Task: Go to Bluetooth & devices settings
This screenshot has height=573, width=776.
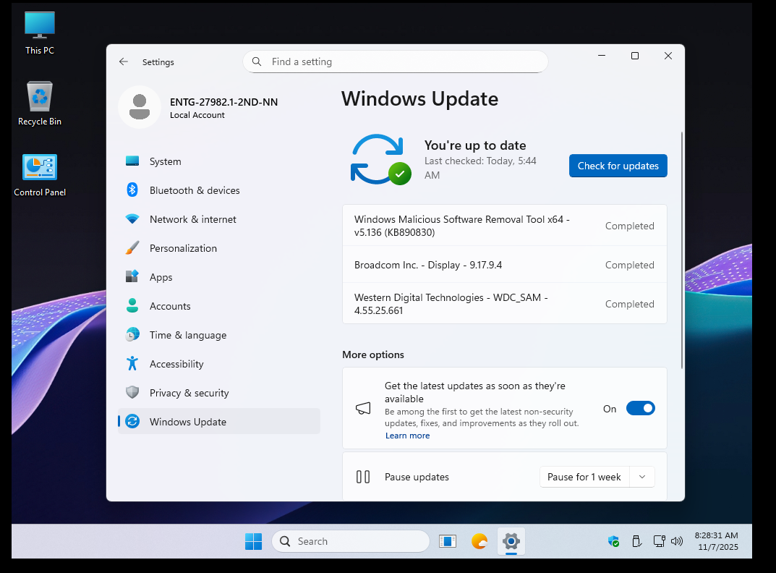Action: (218, 190)
